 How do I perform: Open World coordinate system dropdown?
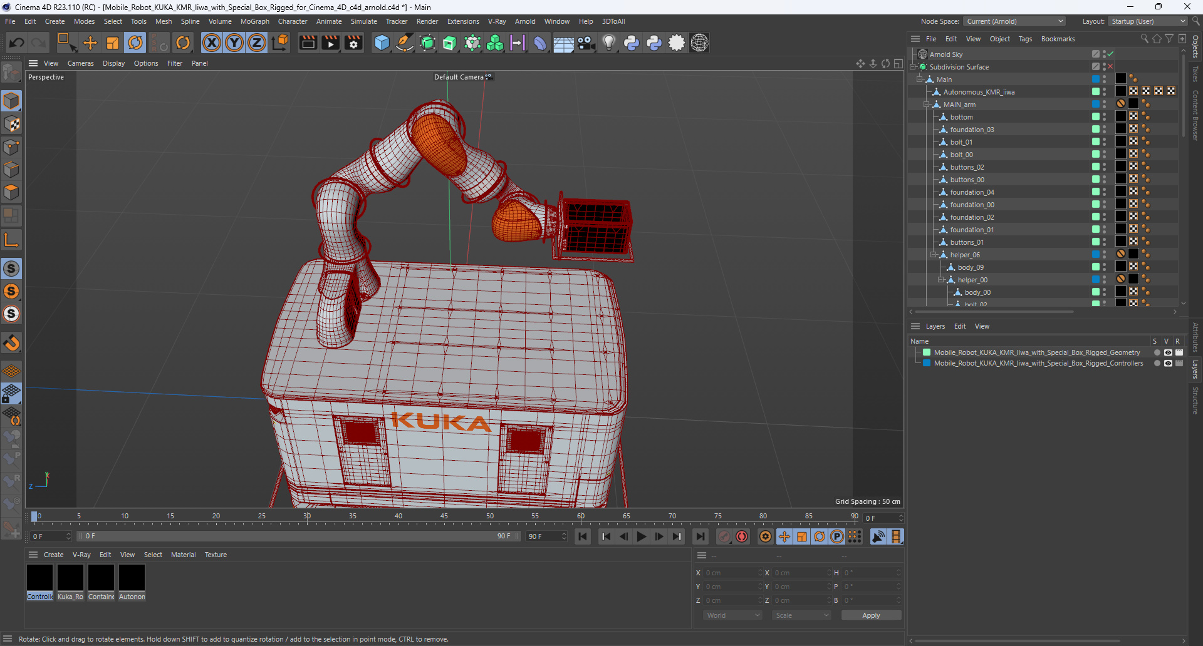coord(732,615)
